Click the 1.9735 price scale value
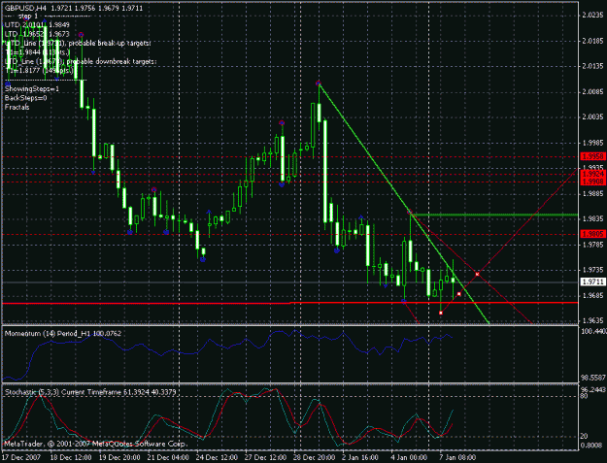 (x=592, y=270)
